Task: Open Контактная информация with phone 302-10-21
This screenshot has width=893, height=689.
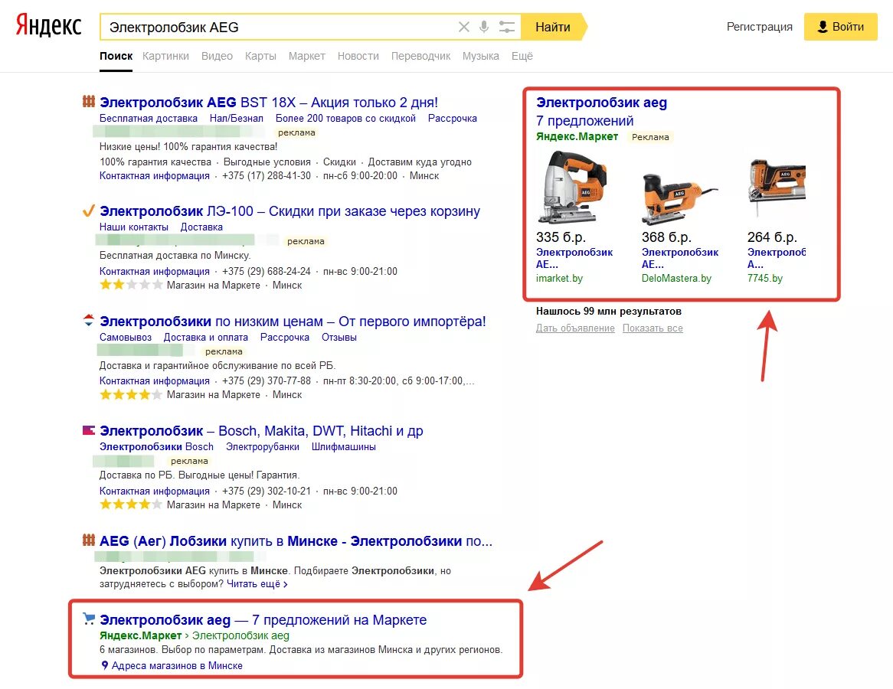Action: point(155,491)
